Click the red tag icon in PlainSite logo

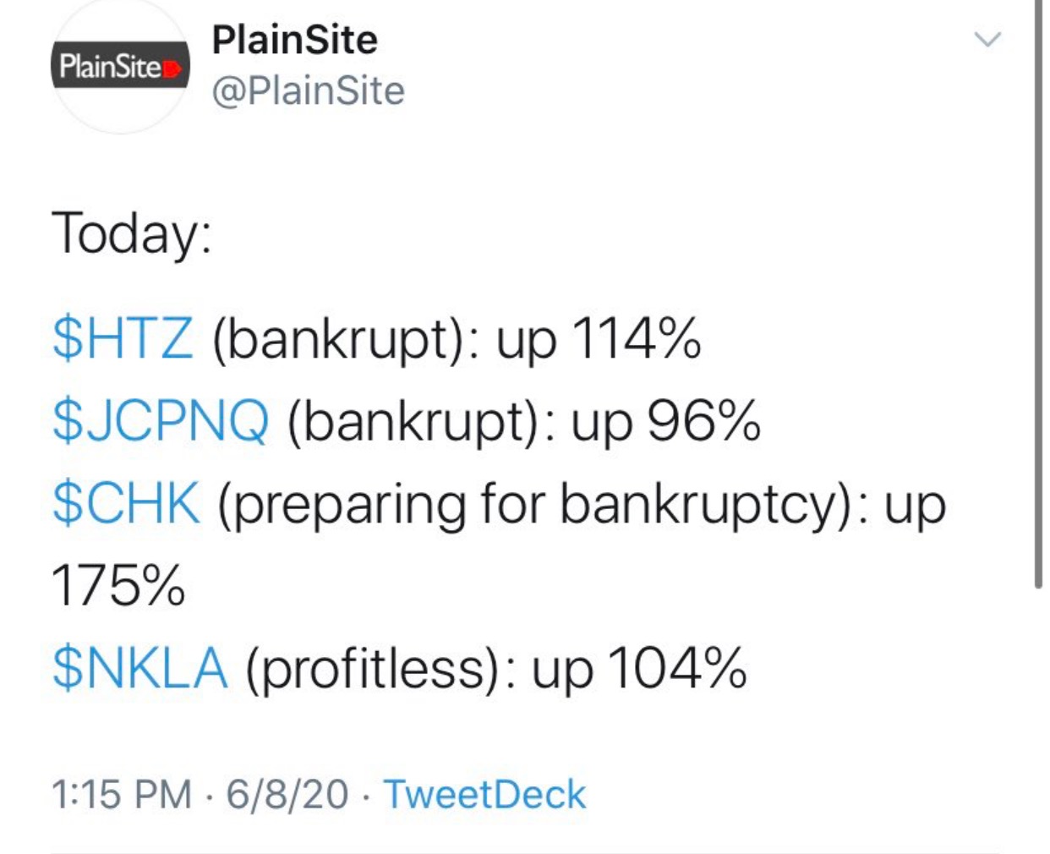click(x=172, y=68)
